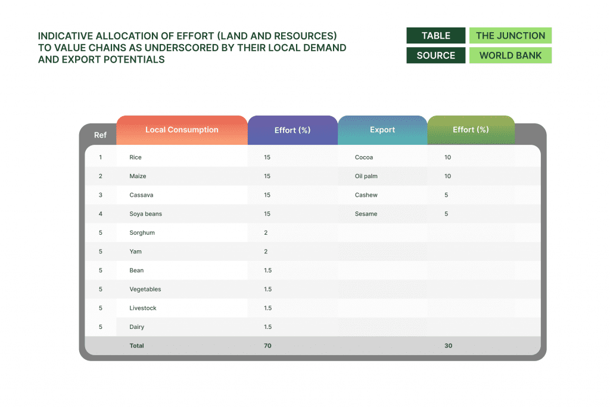Click the Bean cell
Screen dimensions: 610x407
[x=136, y=270]
